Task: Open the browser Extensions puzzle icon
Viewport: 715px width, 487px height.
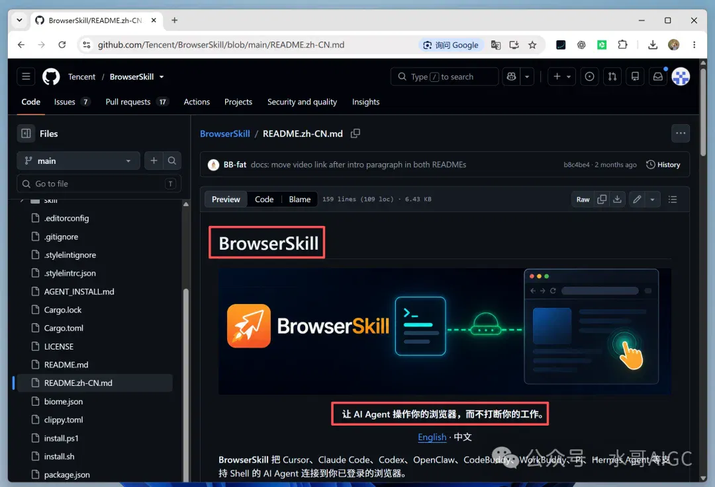Action: 622,45
